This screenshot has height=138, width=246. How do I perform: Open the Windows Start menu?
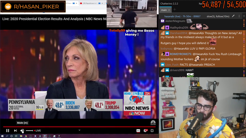(x=2, y=136)
